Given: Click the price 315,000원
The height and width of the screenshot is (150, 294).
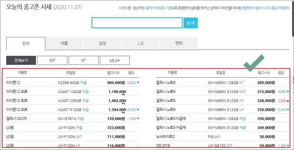Looking at the screenshot, I should (266, 92).
